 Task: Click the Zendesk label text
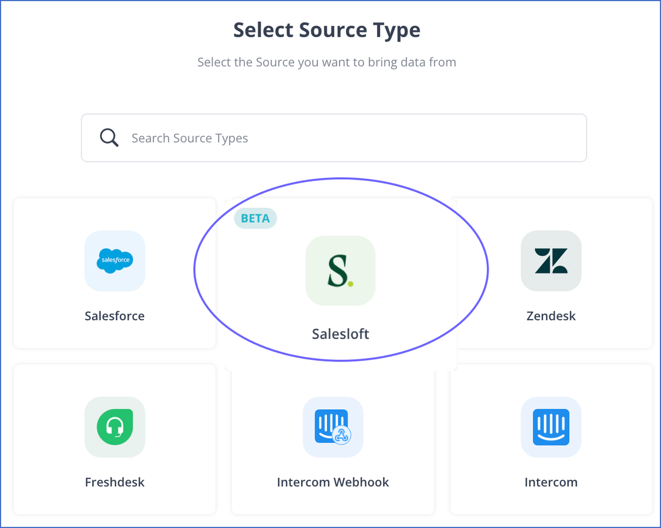(551, 316)
